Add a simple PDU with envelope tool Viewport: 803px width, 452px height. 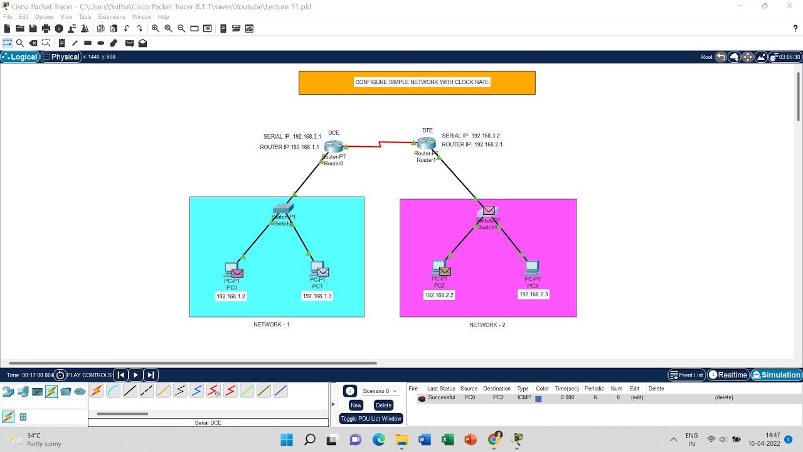129,43
